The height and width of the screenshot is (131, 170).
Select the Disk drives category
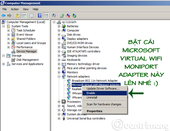[74, 35]
